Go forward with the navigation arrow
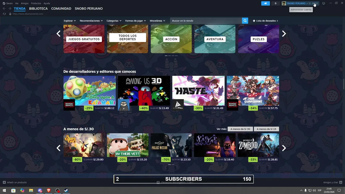345x194 pixels. pos(10,9)
